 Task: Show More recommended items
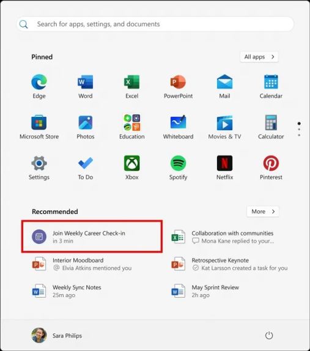(x=263, y=212)
